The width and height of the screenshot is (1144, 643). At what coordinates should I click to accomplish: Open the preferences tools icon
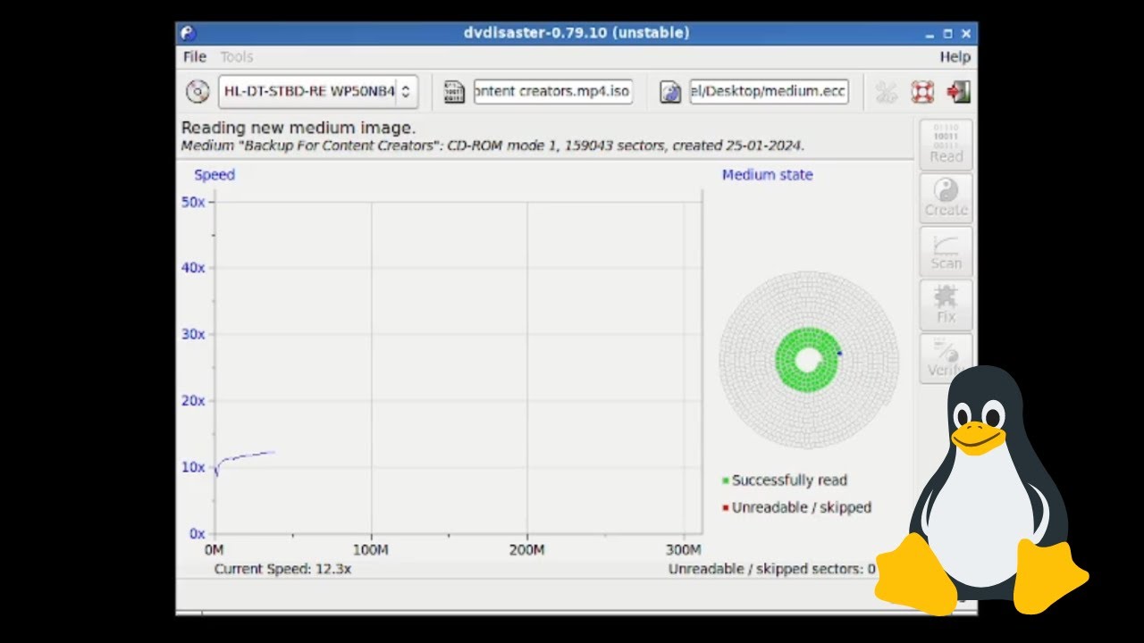(886, 91)
